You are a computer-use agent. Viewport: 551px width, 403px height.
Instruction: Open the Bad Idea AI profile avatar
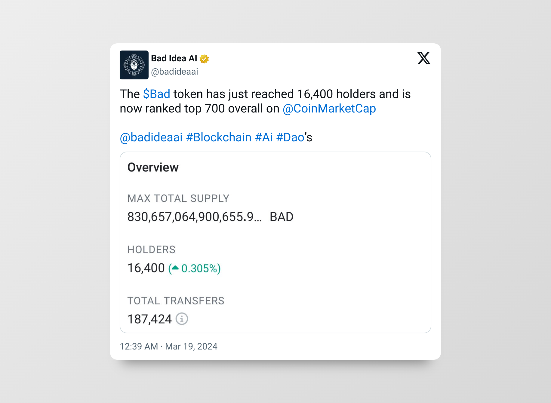coord(134,65)
